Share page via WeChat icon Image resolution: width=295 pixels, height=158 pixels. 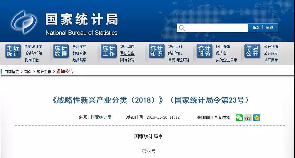(x=239, y=118)
